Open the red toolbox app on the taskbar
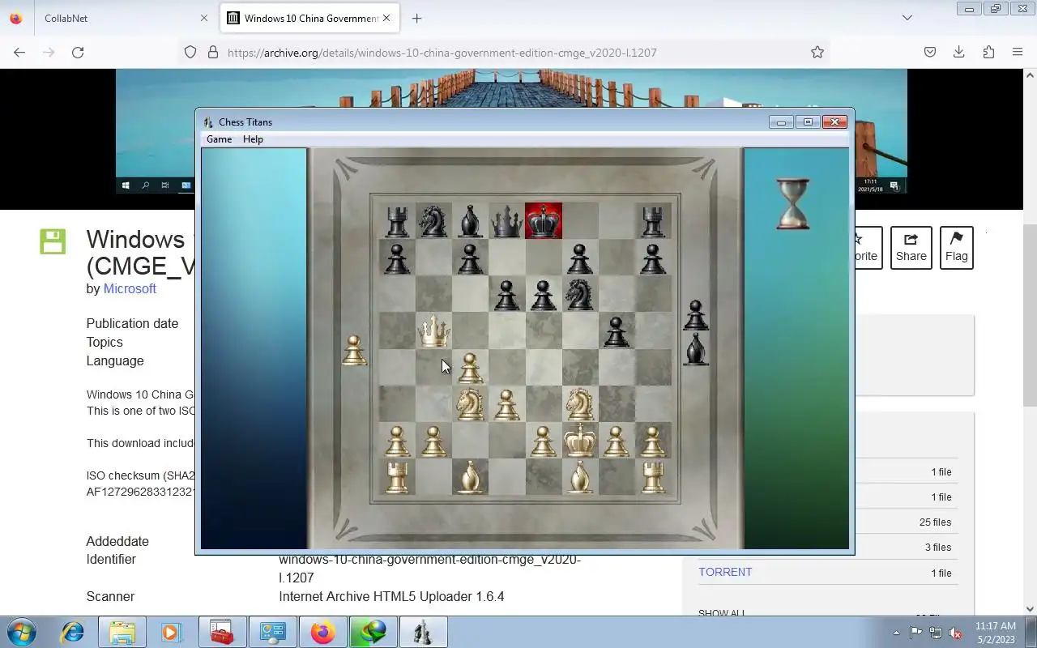1037x648 pixels. (221, 632)
